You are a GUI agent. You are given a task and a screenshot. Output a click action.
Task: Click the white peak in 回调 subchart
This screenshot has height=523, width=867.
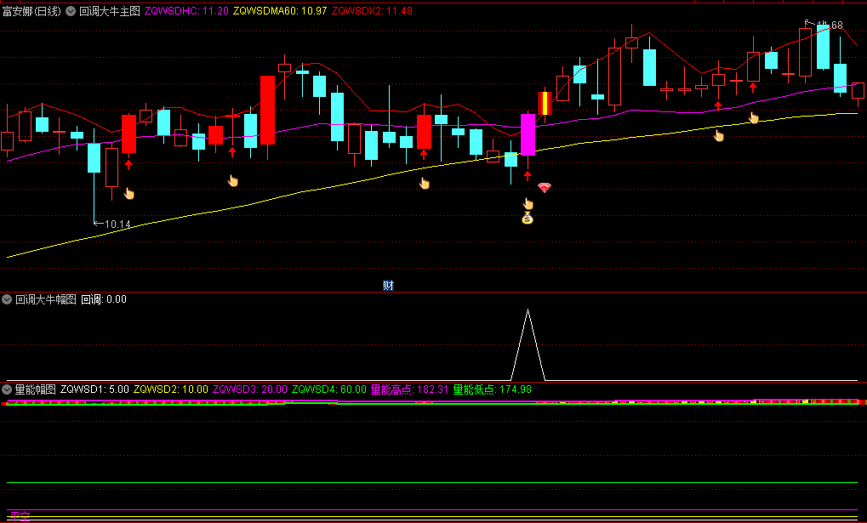coord(528,313)
